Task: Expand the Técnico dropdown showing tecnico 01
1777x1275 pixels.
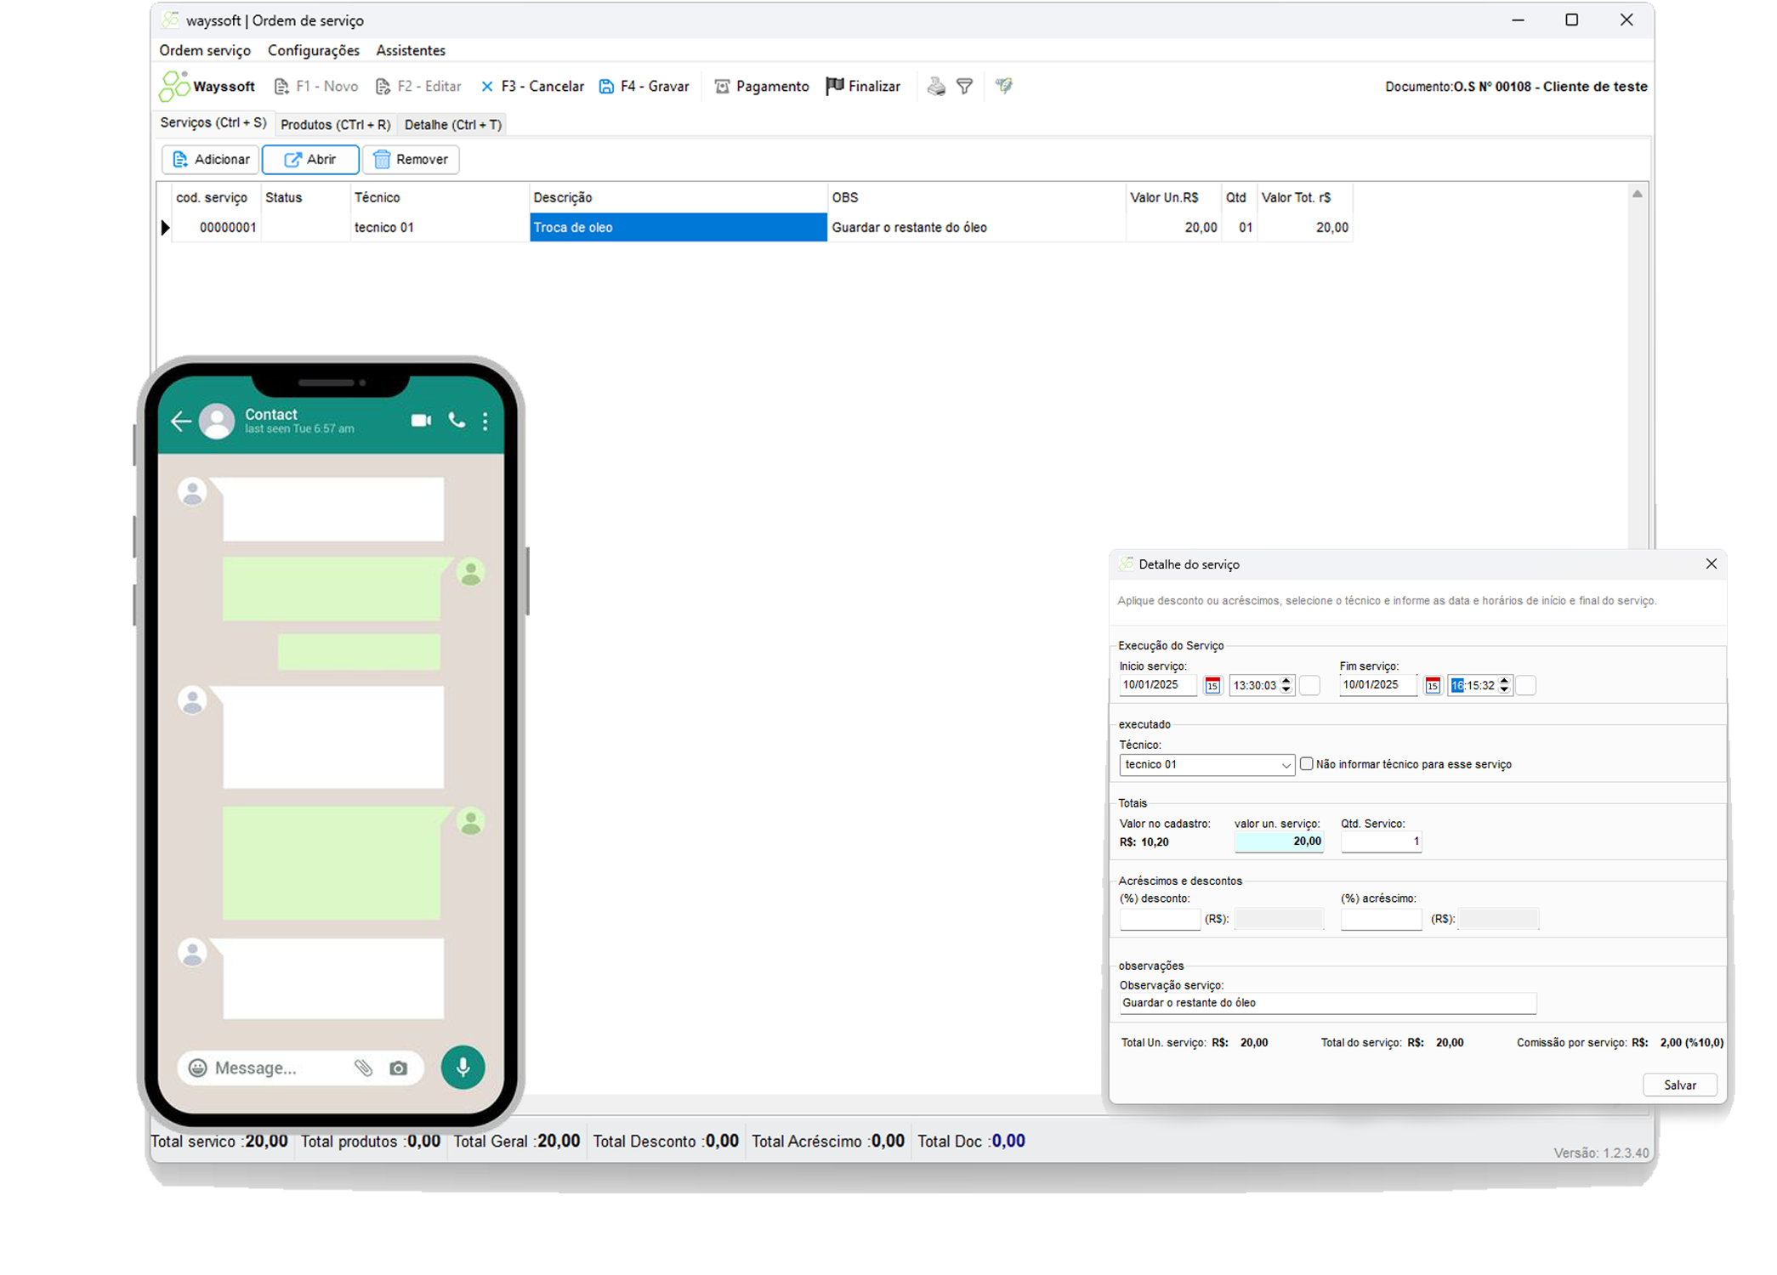Action: pyautogui.click(x=1286, y=765)
